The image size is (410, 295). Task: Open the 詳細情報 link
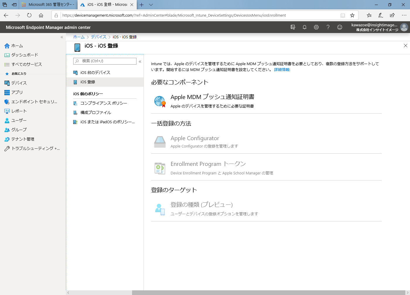pos(282,70)
